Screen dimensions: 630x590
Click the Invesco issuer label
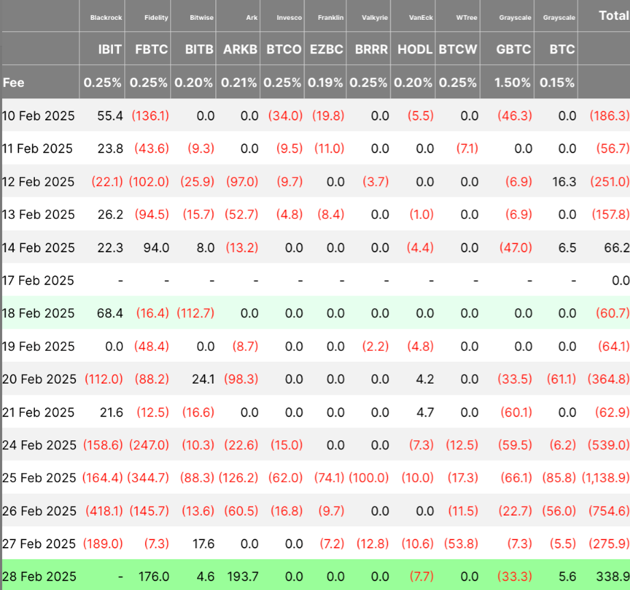click(x=289, y=18)
